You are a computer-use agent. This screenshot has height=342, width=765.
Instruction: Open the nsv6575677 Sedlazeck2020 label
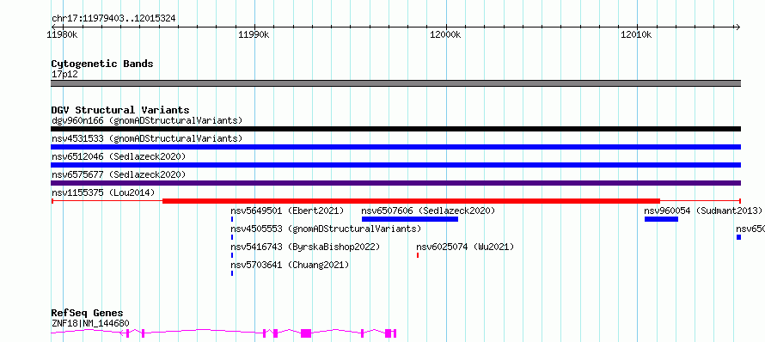[119, 174]
